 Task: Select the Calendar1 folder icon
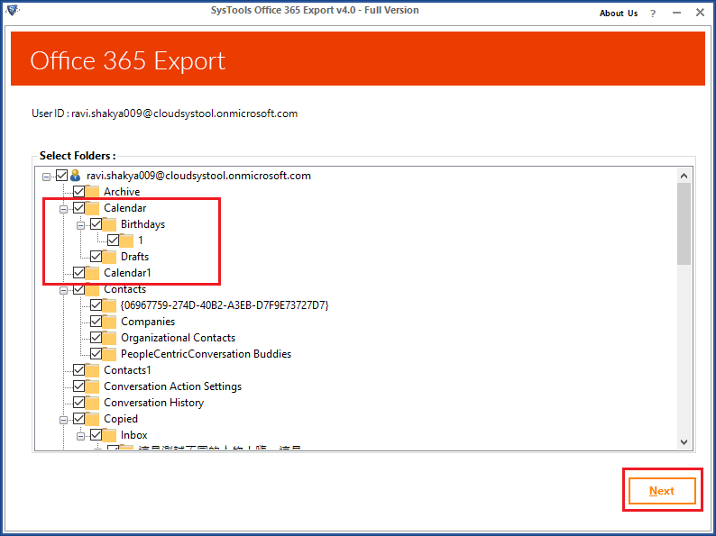click(x=92, y=273)
